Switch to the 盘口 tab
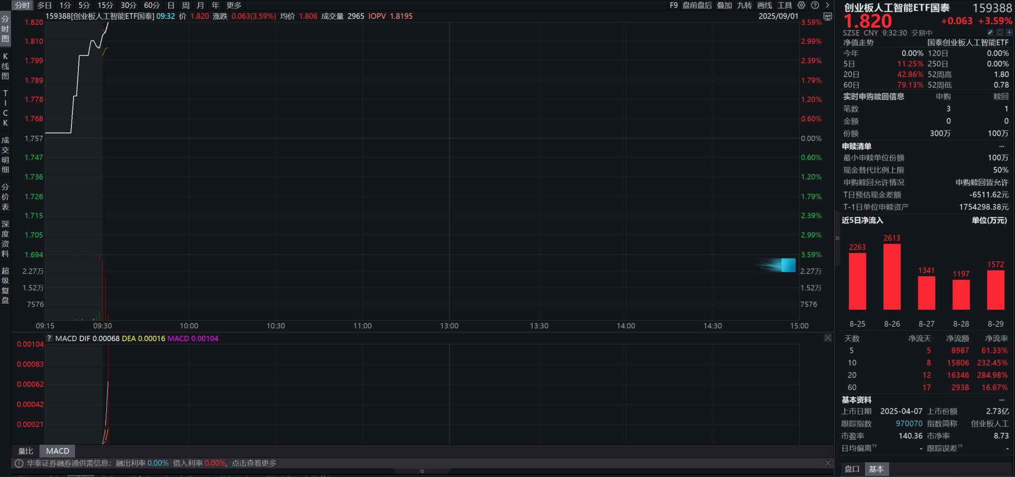This screenshot has height=477, width=1015. [852, 469]
